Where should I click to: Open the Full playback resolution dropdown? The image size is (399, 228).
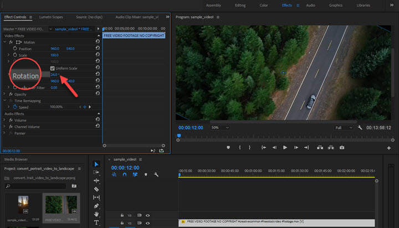click(x=344, y=127)
